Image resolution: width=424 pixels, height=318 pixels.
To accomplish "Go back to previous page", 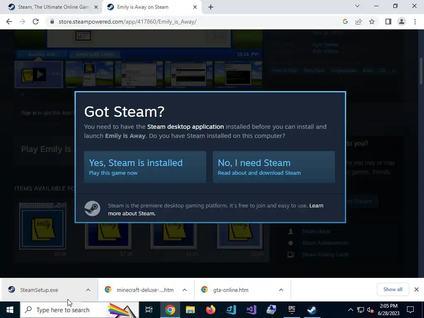I will 9,22.
